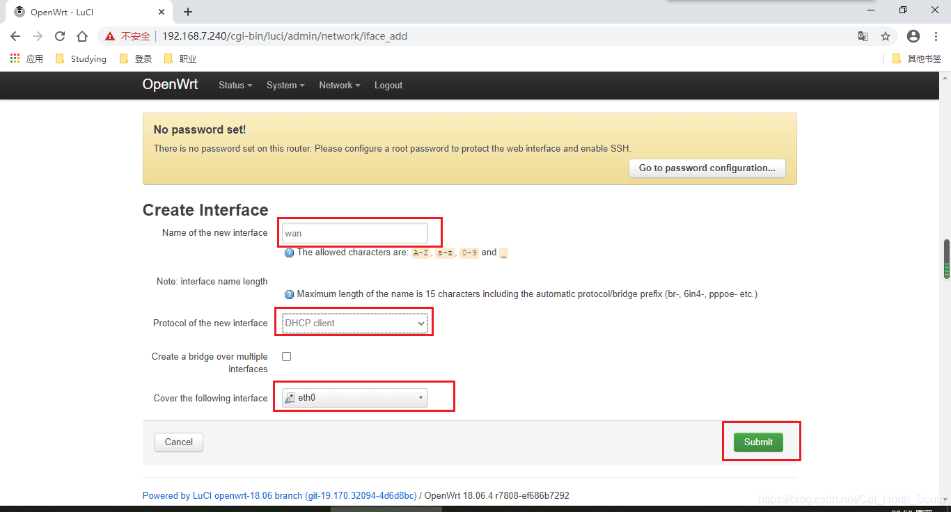The width and height of the screenshot is (951, 512).
Task: Close the OpenWrt - LuCI tab
Action: (x=162, y=12)
